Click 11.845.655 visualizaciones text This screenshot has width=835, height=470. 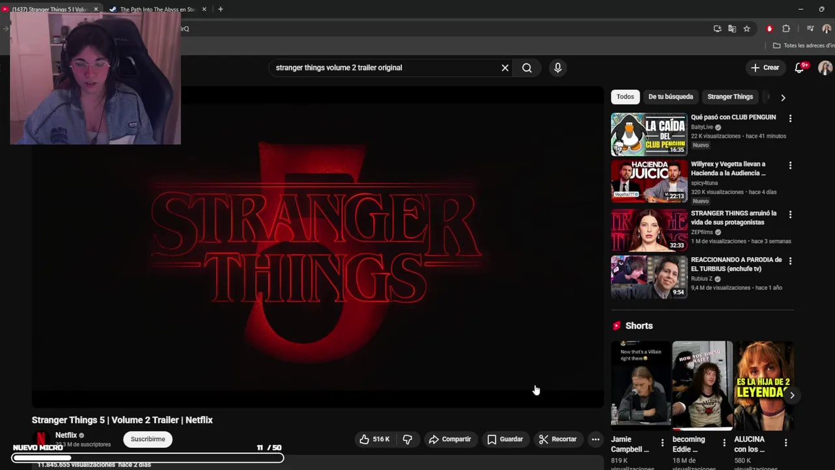(76, 465)
